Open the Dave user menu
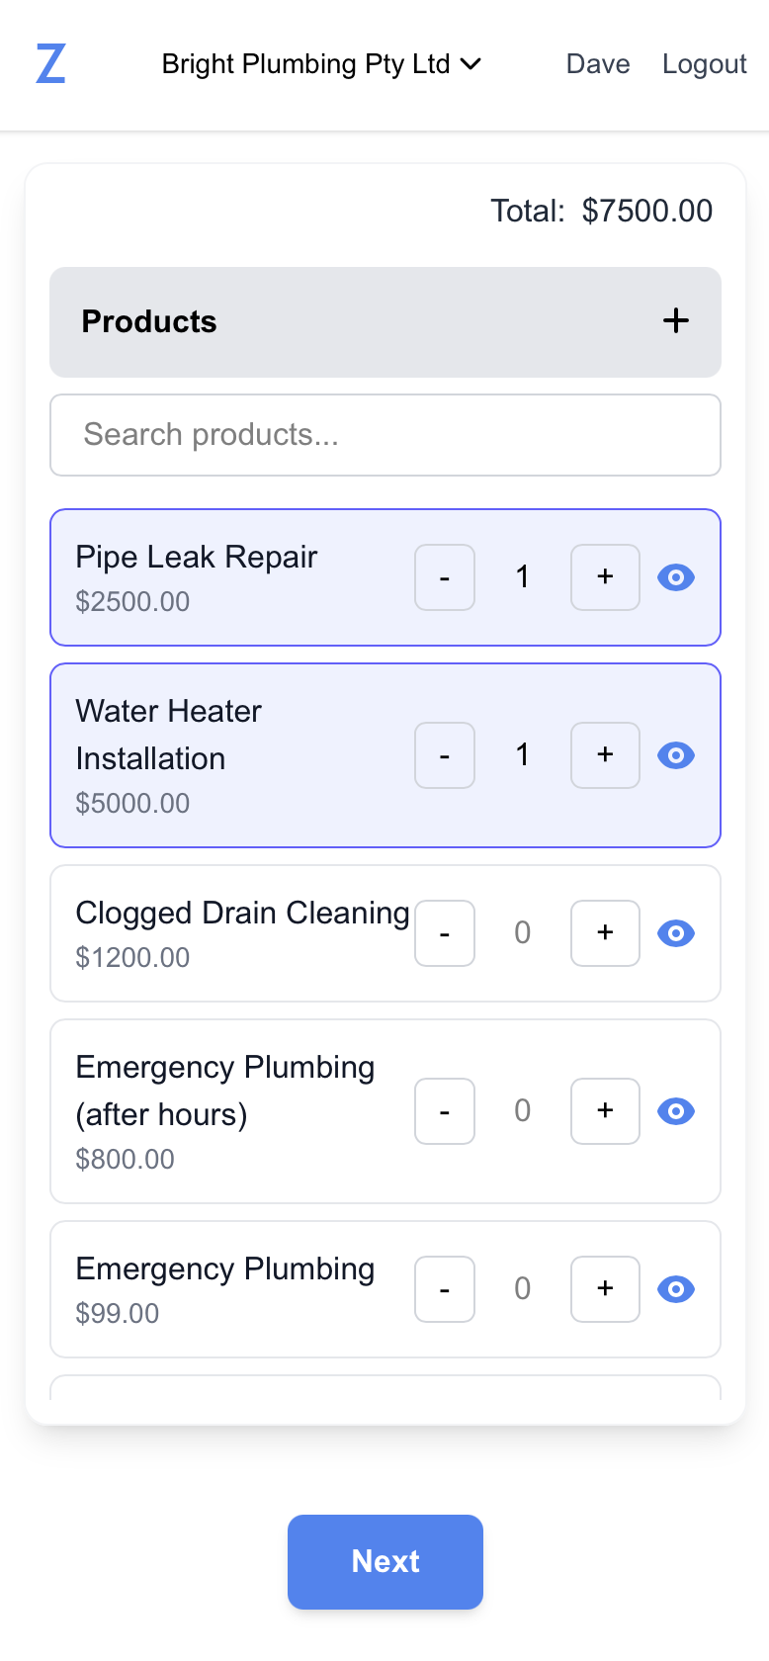Screen dimensions: 769x1661 click(598, 64)
